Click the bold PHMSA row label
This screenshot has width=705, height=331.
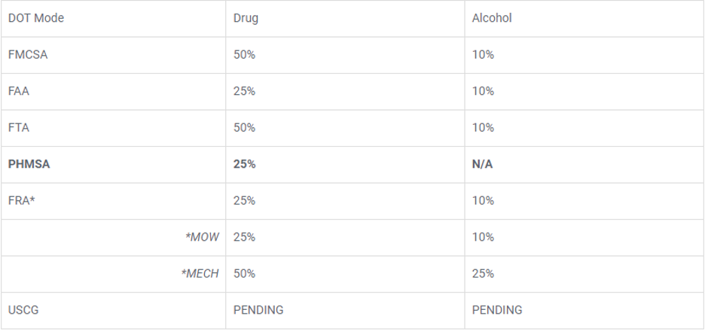(29, 164)
